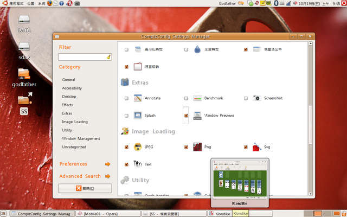
Task: Uncheck the 視窗裝飾 checkbox
Action: (126, 67)
